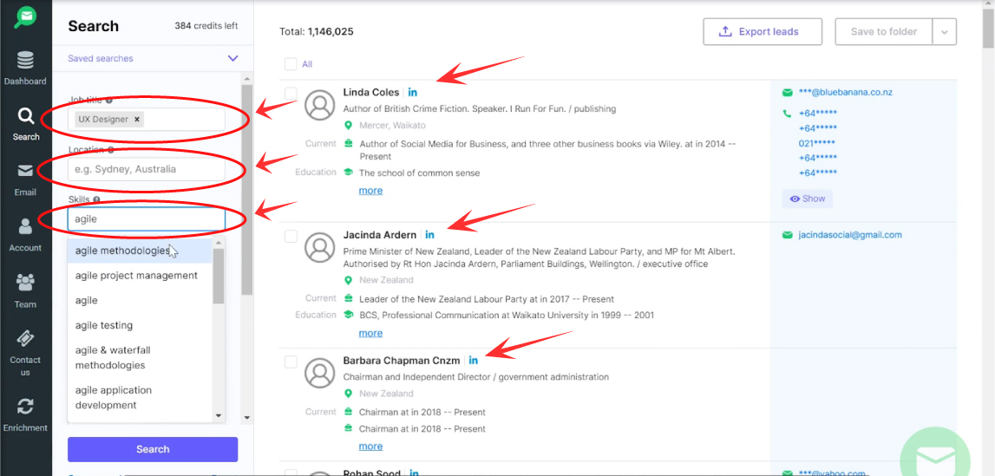Click Linda Coles avatar icon
995x476 pixels.
click(320, 105)
